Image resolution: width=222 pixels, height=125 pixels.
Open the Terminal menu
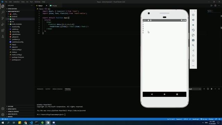pos(37,2)
